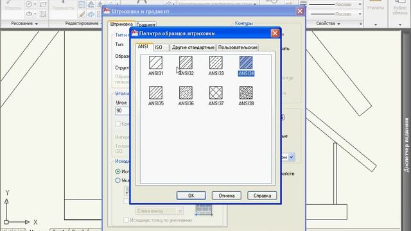Image resolution: width=411 pixels, height=231 pixels.
Task: Click the first icon right of Перенести
Action: 82,4
